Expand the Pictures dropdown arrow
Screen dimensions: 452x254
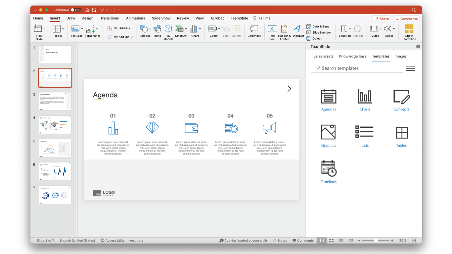point(82,29)
